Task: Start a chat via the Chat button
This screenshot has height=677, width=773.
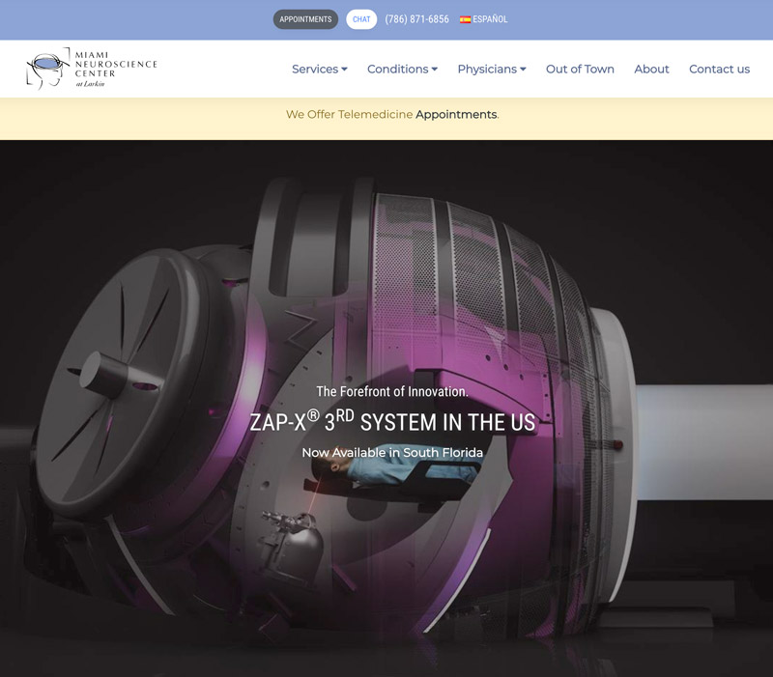Action: point(361,19)
